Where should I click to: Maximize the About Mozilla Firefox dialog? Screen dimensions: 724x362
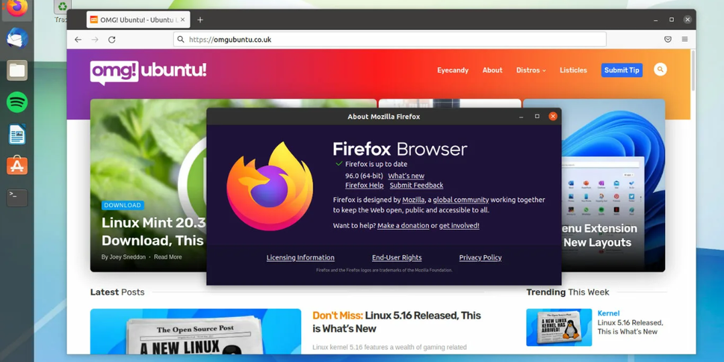coord(537,117)
